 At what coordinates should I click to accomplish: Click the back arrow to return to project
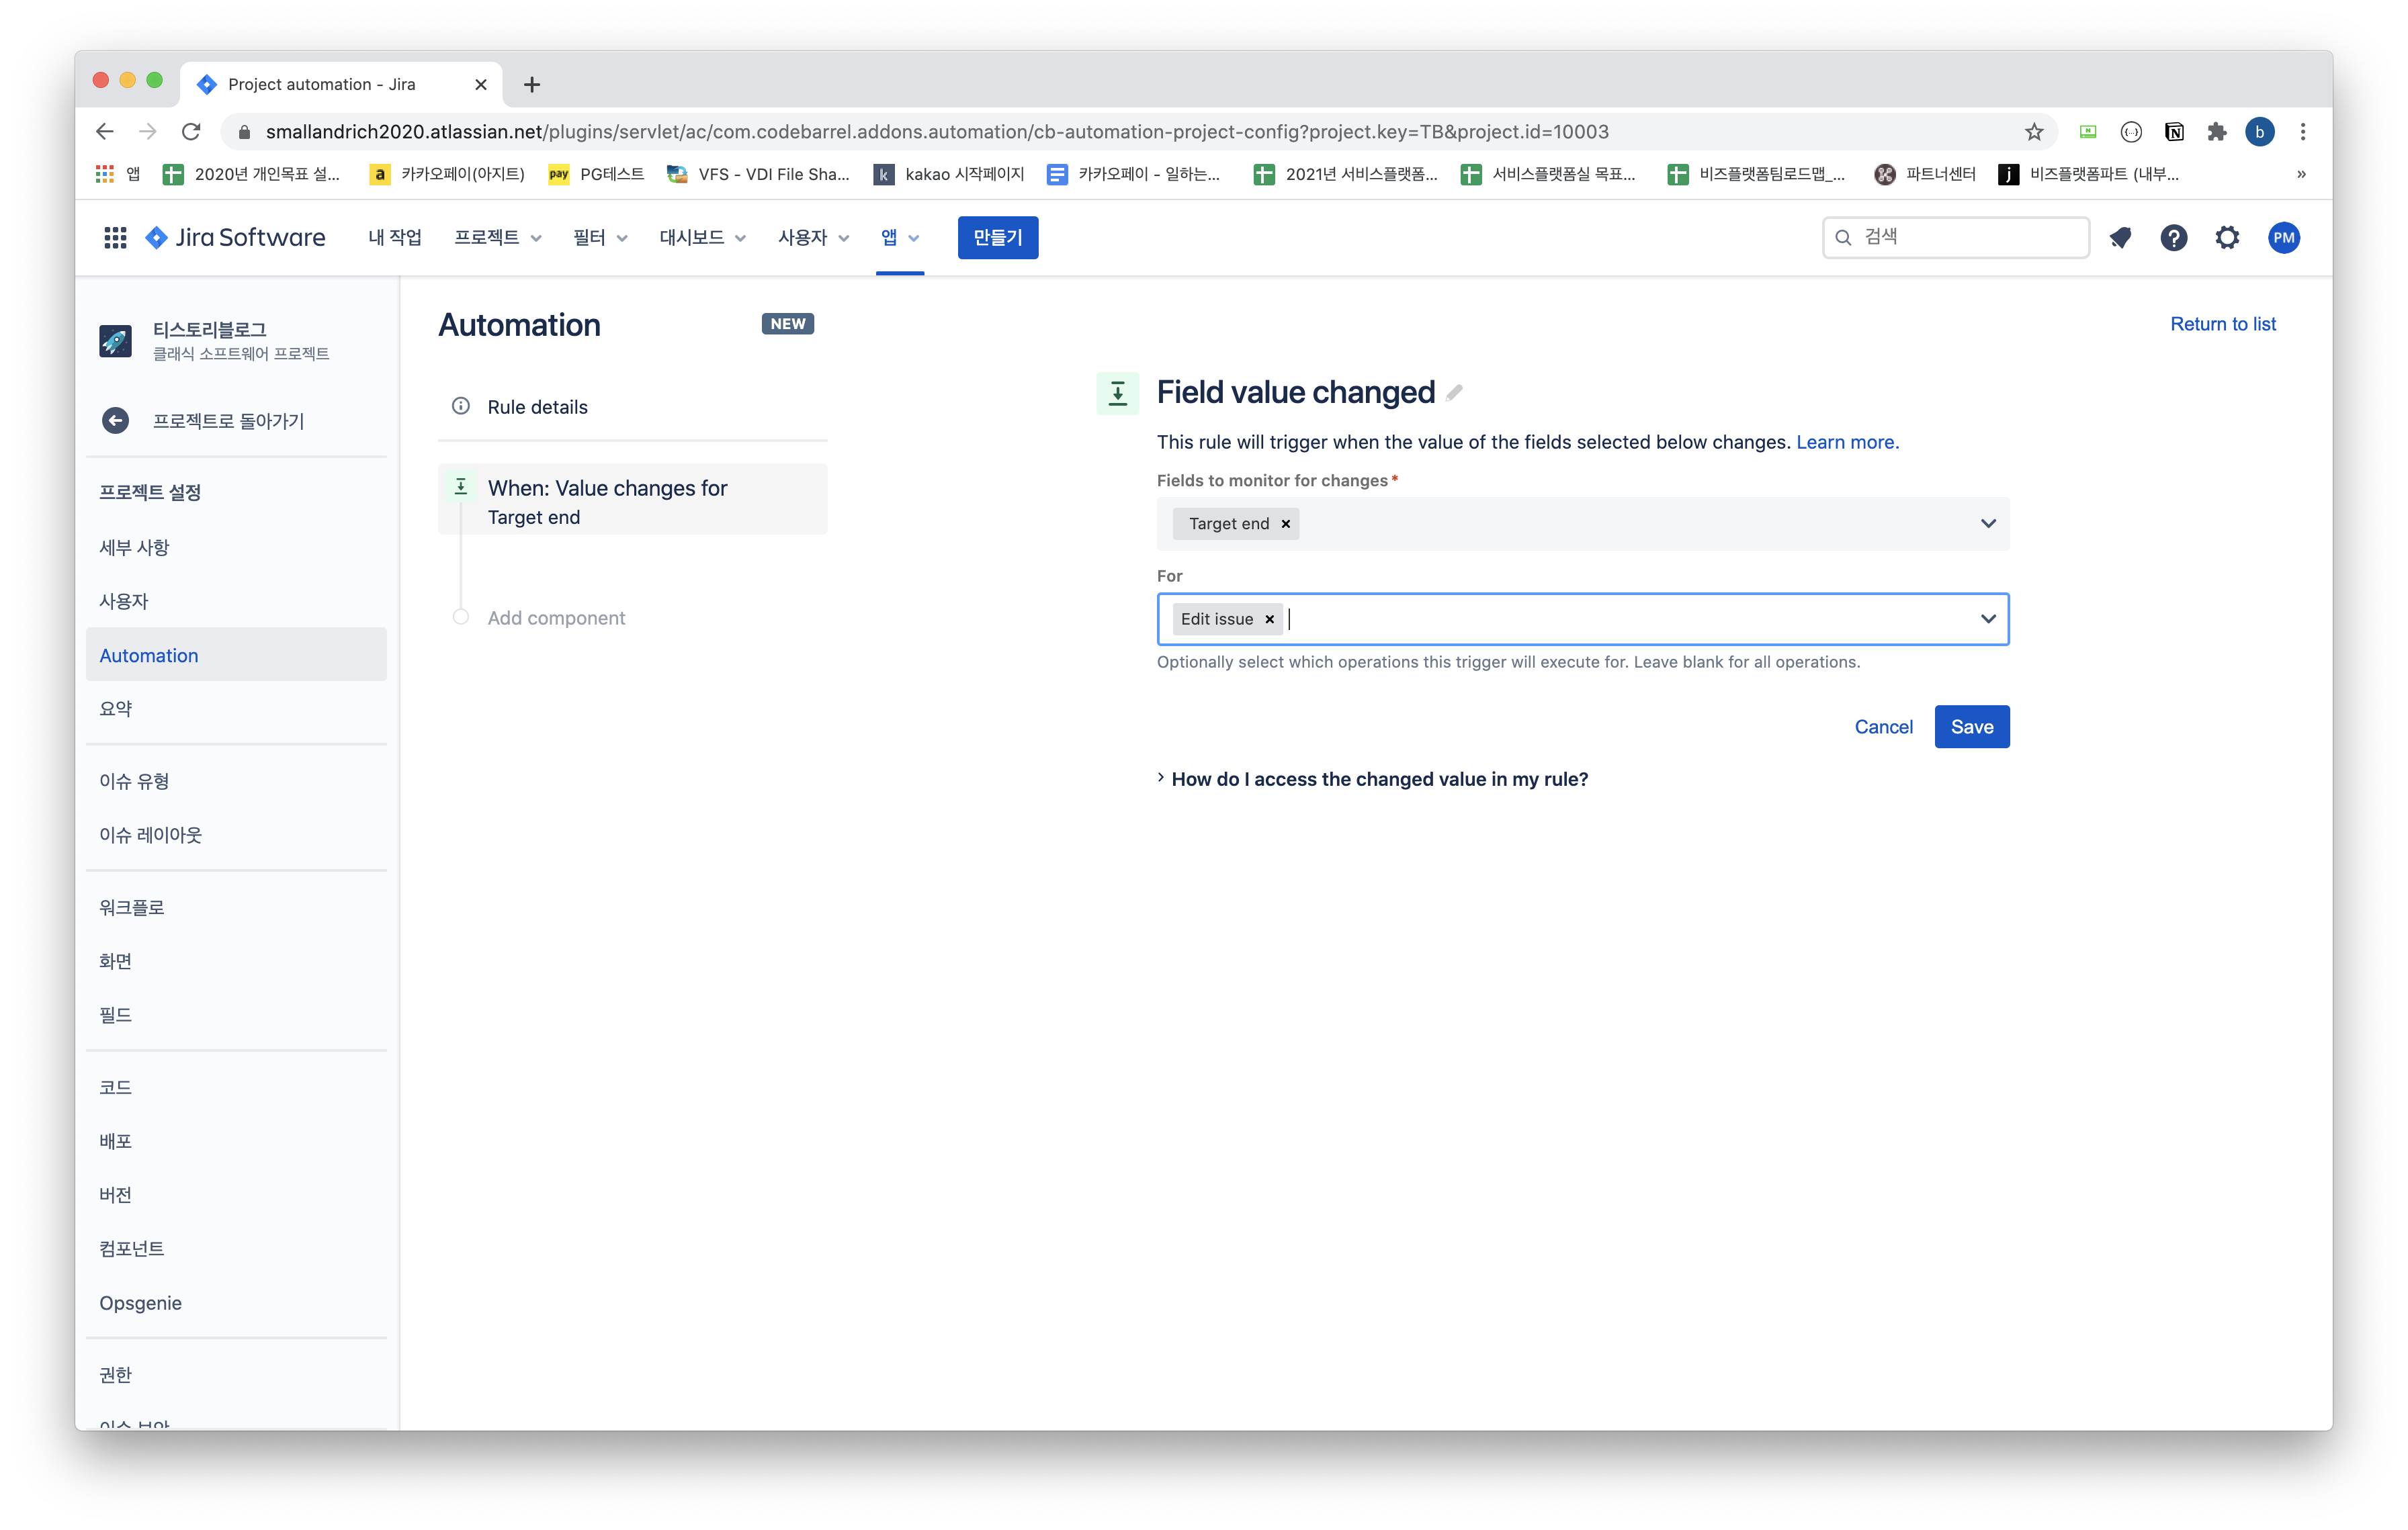coord(116,420)
